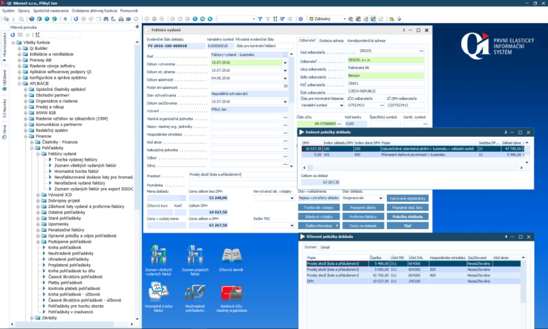Viewport: 548px width, 329px height.
Task: Click the Tvorba skl. výdajky button
Action: 319,207
